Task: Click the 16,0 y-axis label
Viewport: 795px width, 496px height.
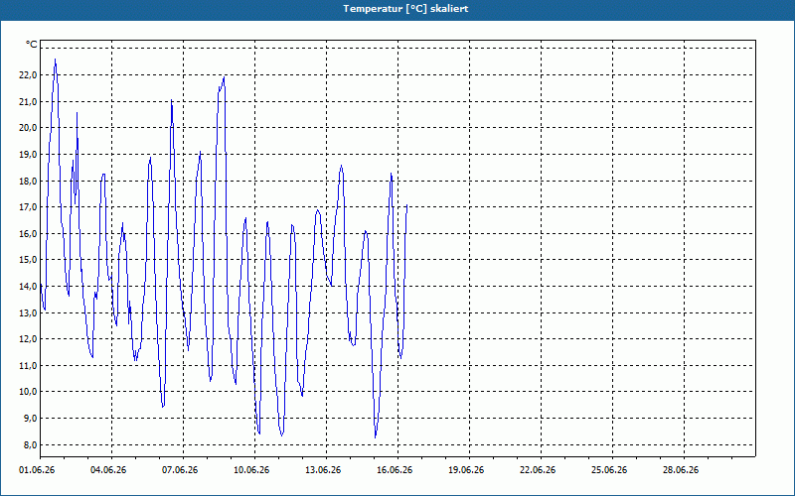Action: click(28, 234)
